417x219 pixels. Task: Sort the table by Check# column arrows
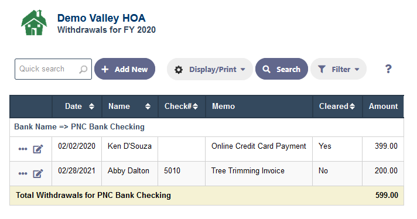(195, 107)
